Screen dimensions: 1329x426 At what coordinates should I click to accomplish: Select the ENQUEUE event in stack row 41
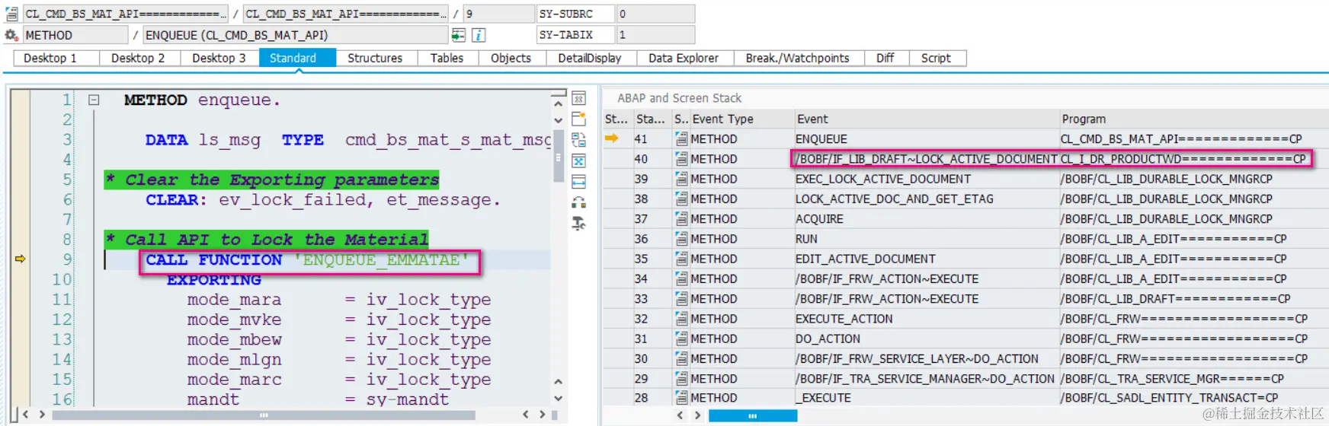821,139
